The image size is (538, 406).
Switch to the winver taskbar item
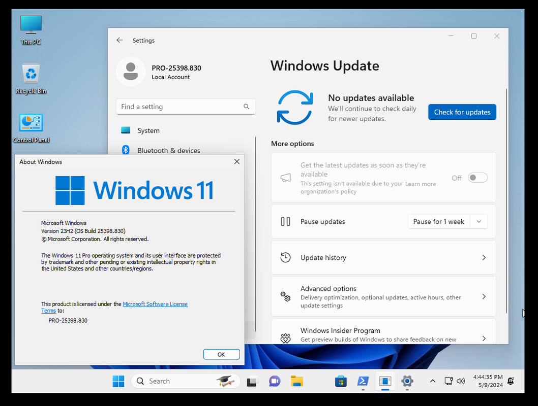[x=385, y=381]
